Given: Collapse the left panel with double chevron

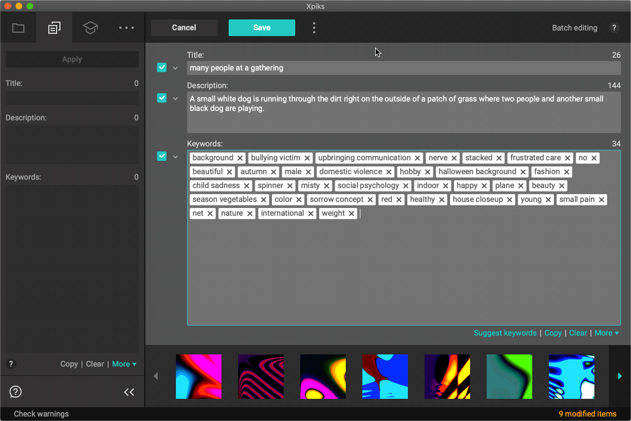Looking at the screenshot, I should coord(129,392).
